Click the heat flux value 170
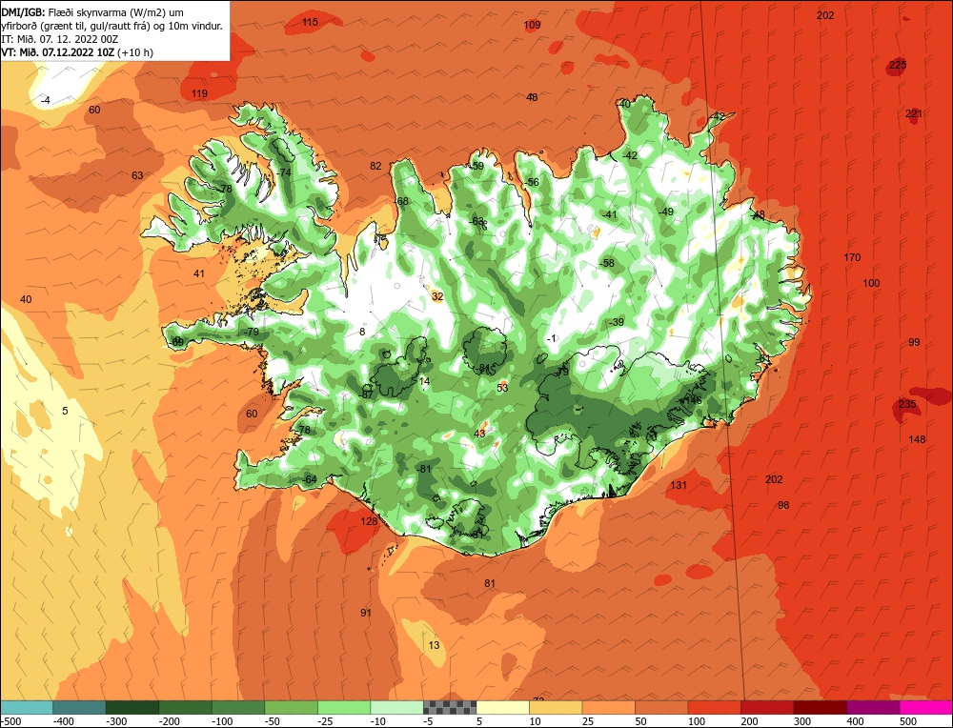Viewport: 953px width, 728px height. [x=852, y=257]
